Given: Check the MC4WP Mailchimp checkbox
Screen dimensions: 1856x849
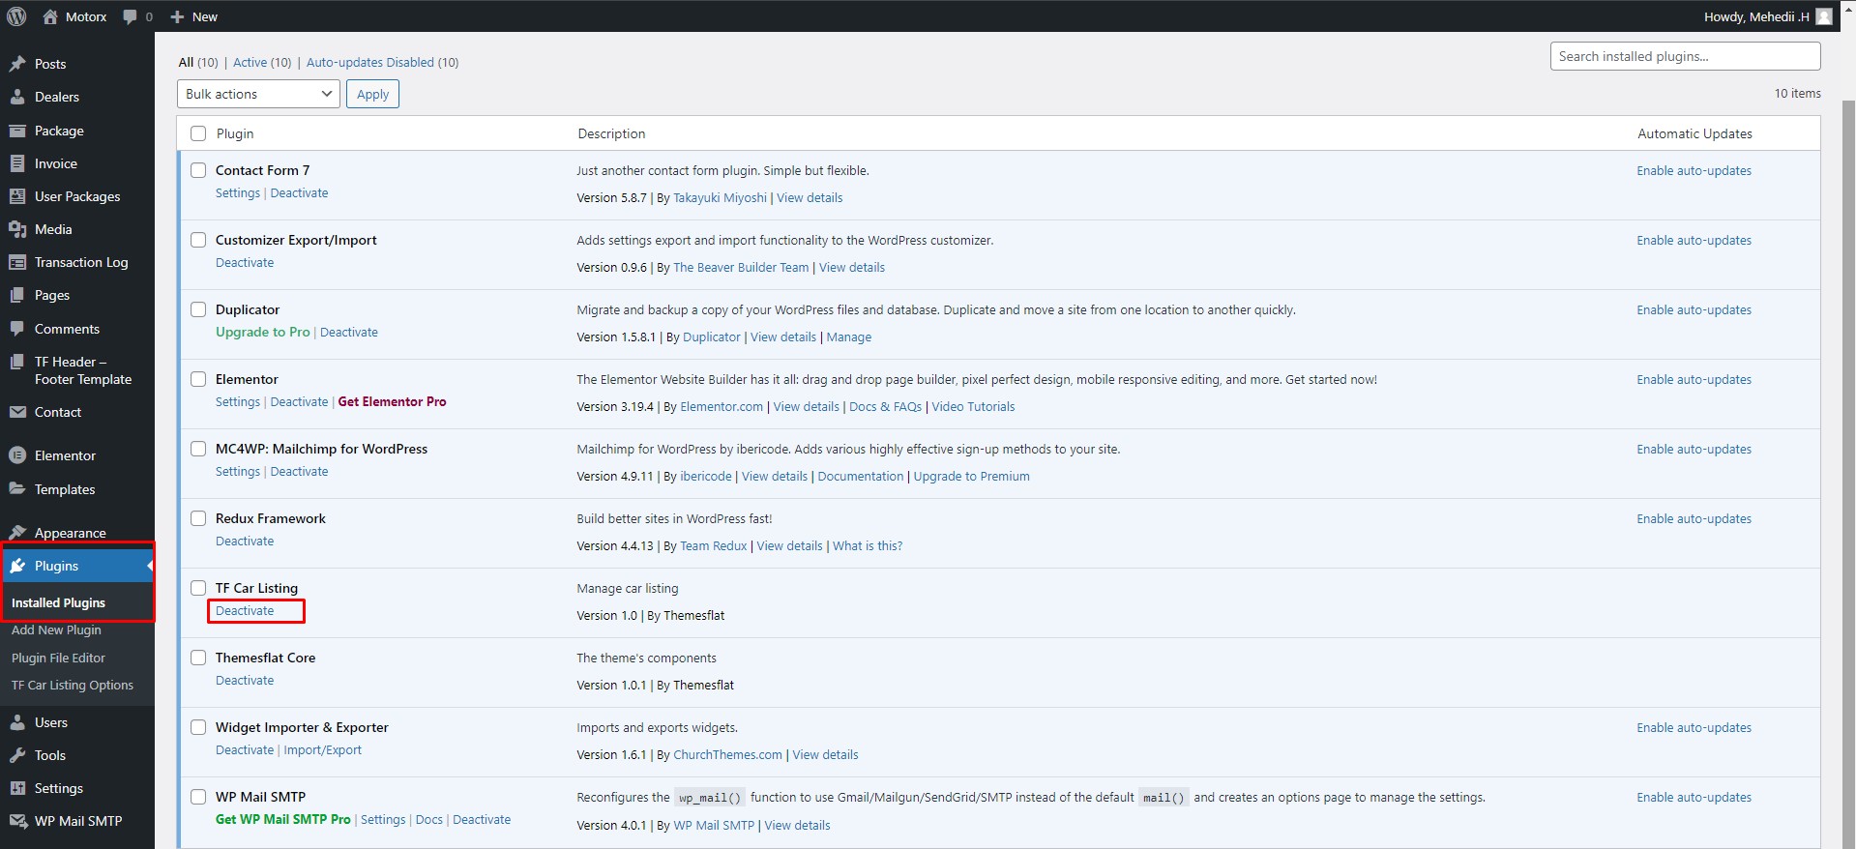Looking at the screenshot, I should point(198,449).
